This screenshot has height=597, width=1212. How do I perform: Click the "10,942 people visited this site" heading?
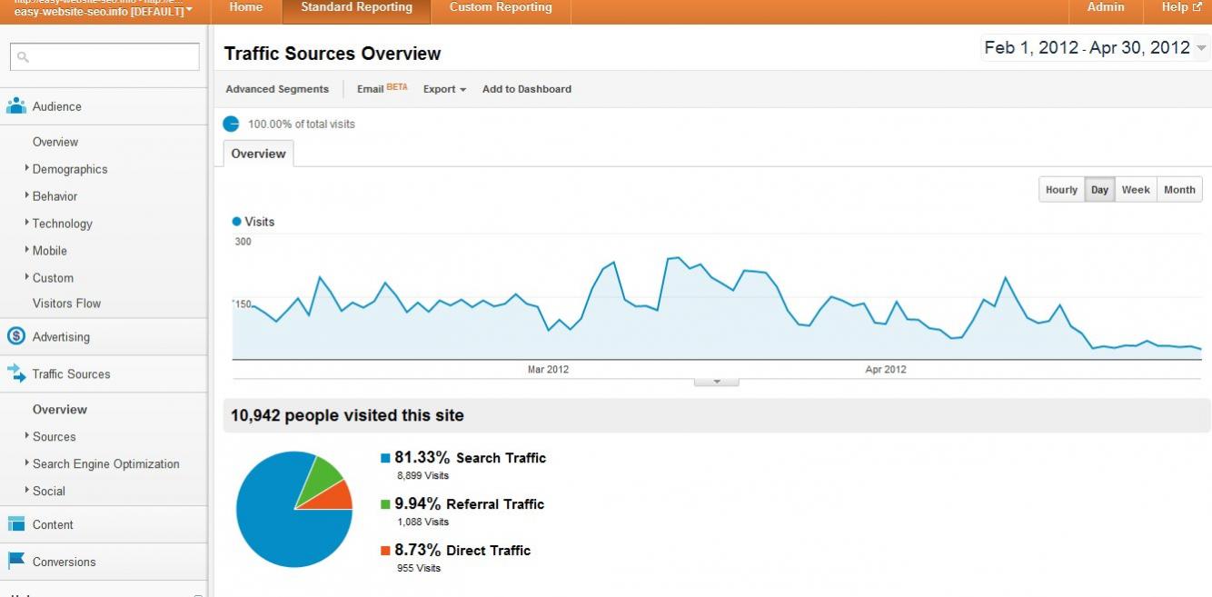click(x=347, y=415)
